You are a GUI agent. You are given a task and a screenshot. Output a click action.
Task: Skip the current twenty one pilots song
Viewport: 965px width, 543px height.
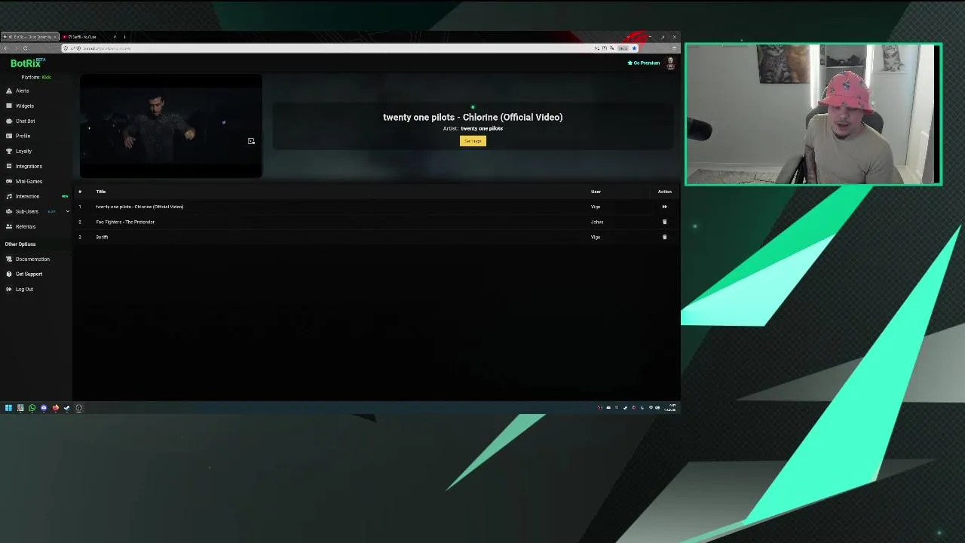pyautogui.click(x=664, y=207)
